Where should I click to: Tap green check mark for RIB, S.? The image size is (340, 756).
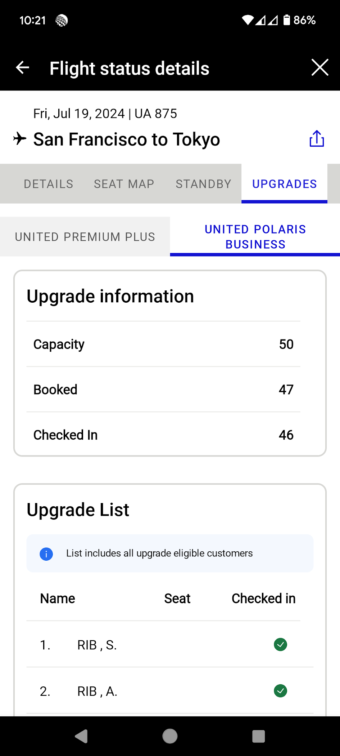[x=280, y=645]
